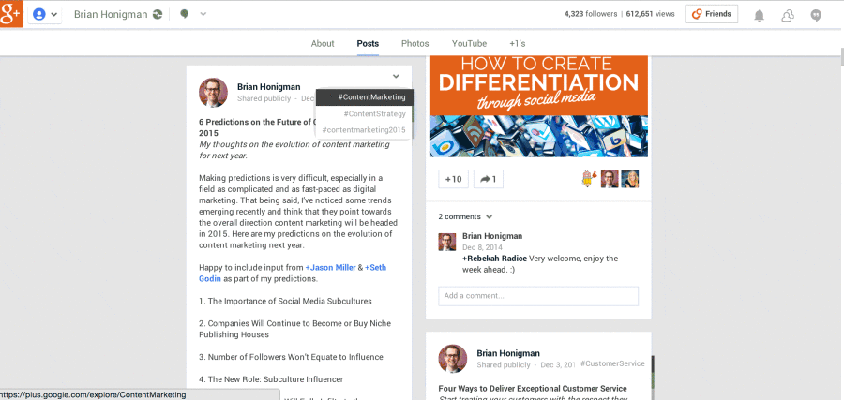Click the cartoon pencil avatar icon

coord(590,179)
